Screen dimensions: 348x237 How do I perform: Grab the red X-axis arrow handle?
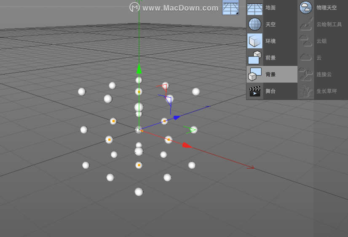tap(187, 145)
